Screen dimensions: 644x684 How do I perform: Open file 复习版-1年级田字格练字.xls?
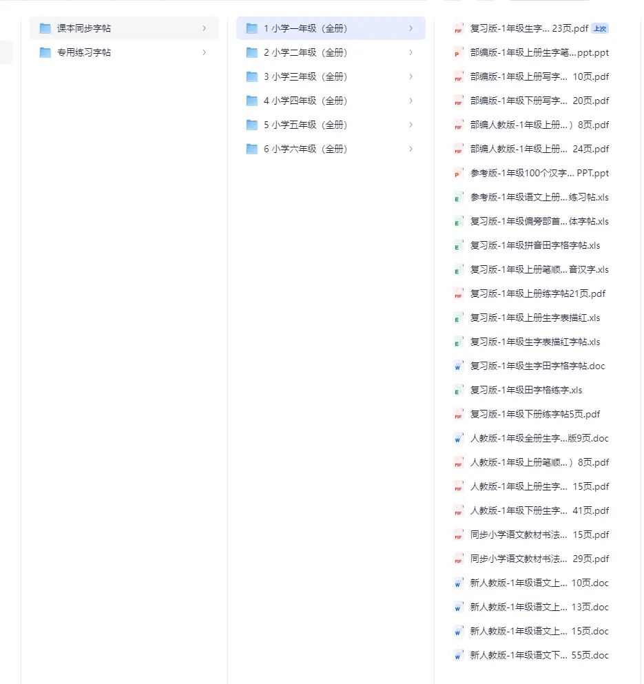pos(526,391)
